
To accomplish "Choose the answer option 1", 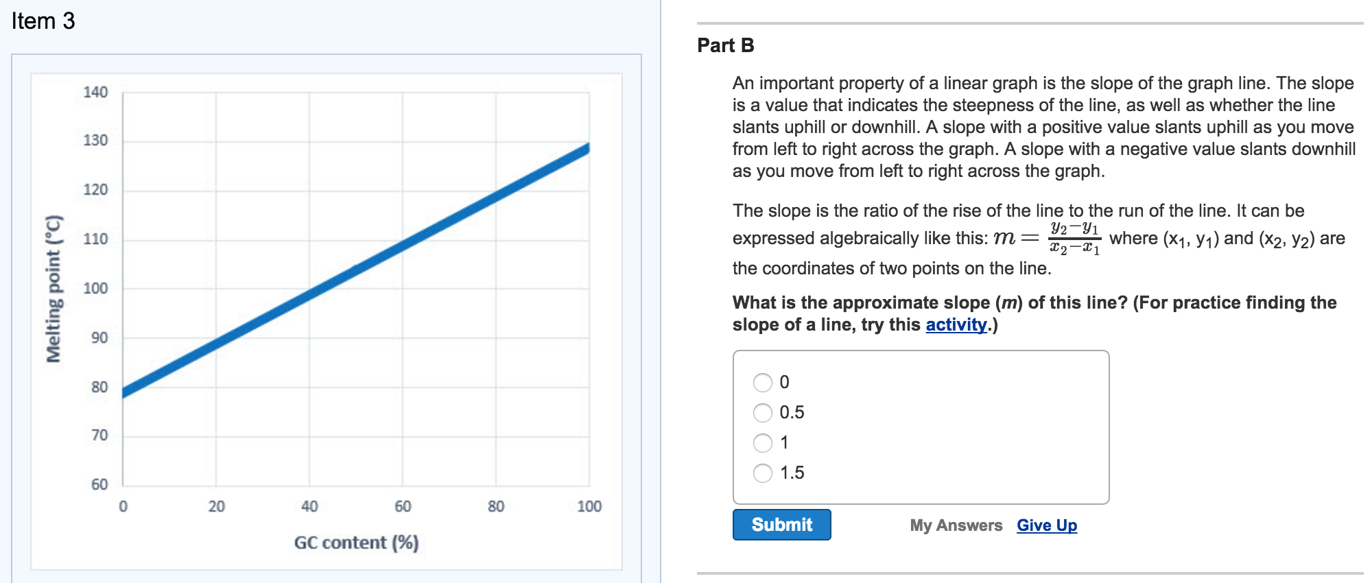I will (761, 442).
